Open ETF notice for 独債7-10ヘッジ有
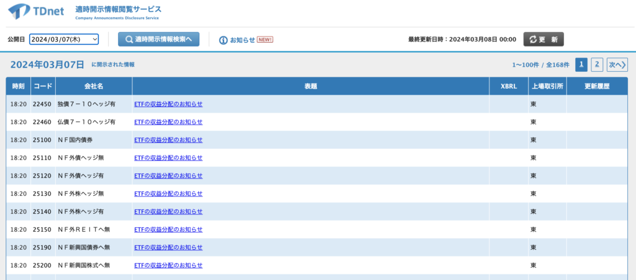 pyautogui.click(x=168, y=104)
